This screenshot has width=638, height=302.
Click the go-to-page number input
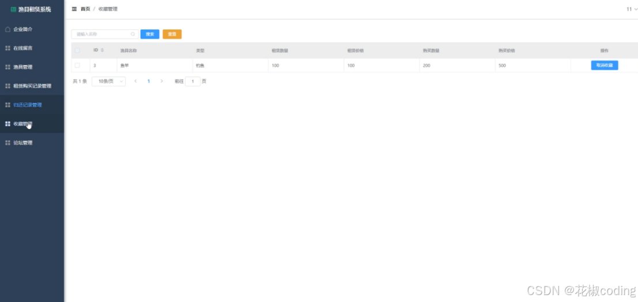pos(193,81)
